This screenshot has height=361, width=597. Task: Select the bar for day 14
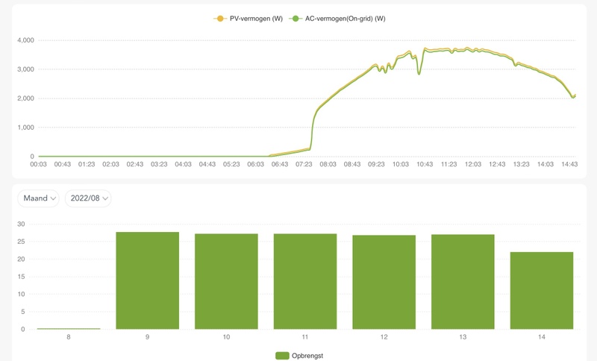(x=541, y=290)
